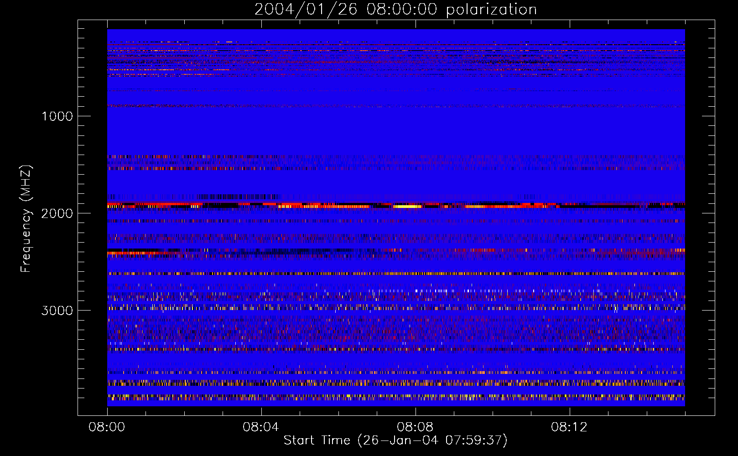
Task: Click the '08:12' time tick label
Action: pyautogui.click(x=569, y=427)
